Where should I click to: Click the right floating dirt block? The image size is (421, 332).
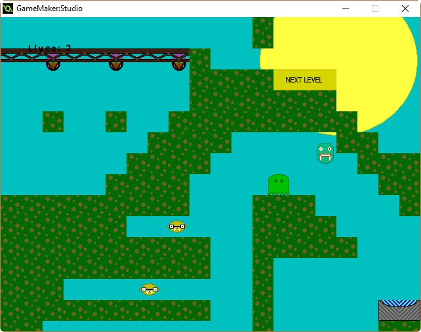116,122
